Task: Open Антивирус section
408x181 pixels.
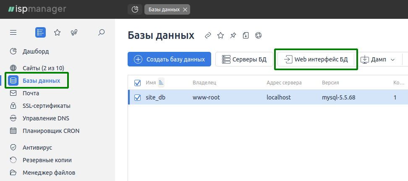Action: pos(37,147)
